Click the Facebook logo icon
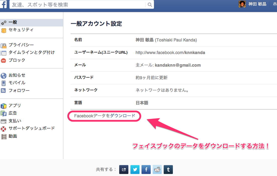Image resolution: width=277 pixels, height=176 pixels. coord(3,4)
